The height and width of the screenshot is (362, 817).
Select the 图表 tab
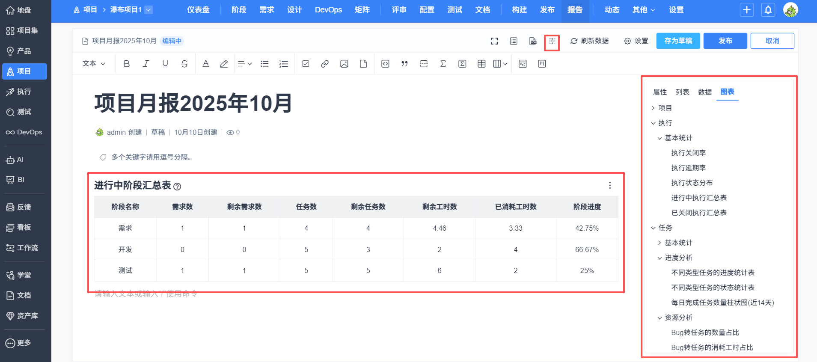(727, 92)
